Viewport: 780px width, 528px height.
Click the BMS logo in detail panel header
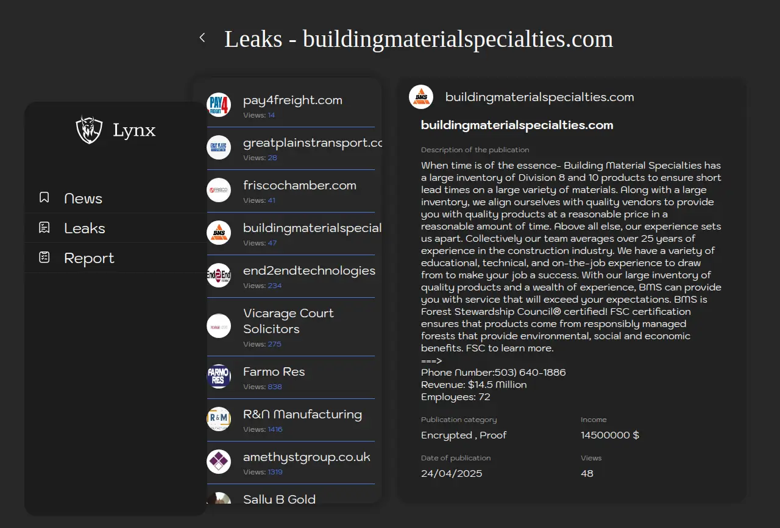421,97
